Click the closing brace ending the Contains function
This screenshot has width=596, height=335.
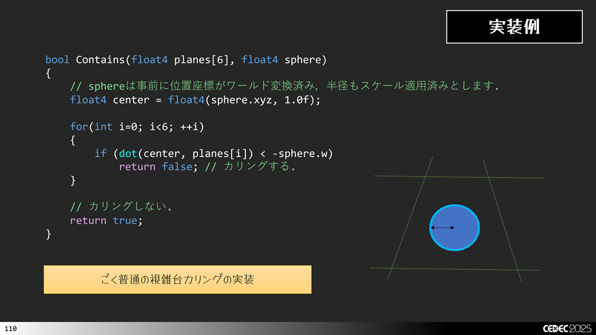(48, 234)
